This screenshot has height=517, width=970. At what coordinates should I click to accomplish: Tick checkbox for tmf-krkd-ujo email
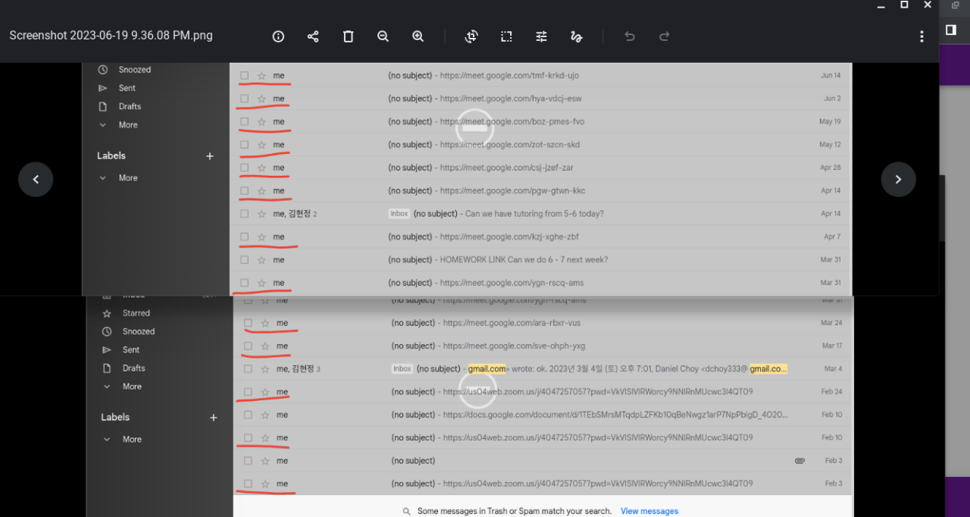244,76
